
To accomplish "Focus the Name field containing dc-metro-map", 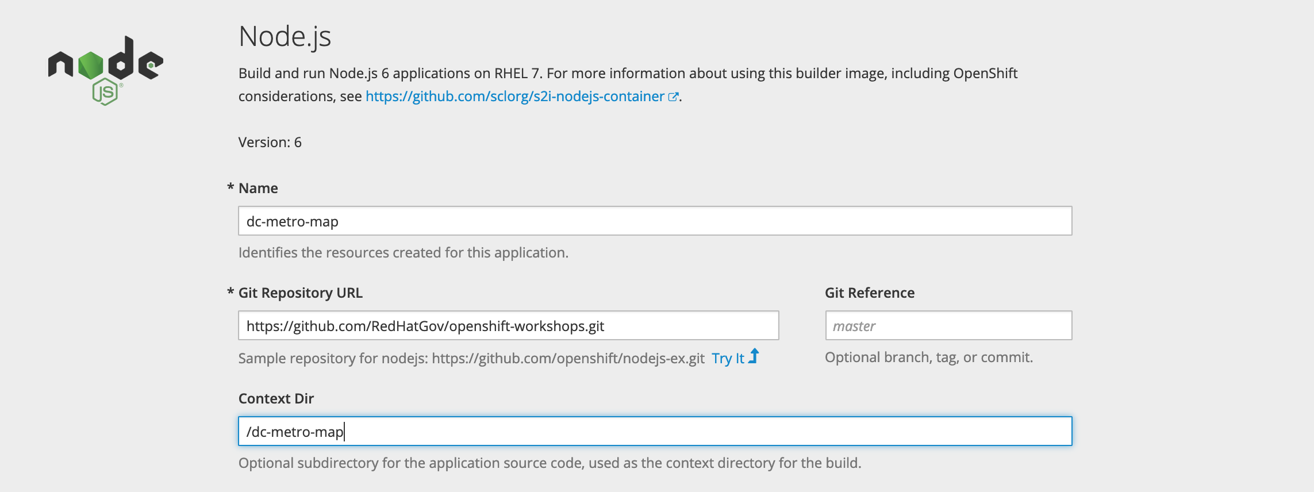I will tap(655, 221).
